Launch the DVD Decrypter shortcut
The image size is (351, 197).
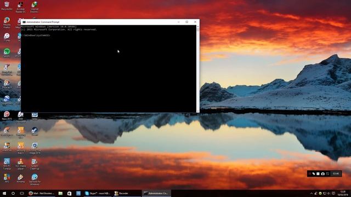click(x=21, y=117)
